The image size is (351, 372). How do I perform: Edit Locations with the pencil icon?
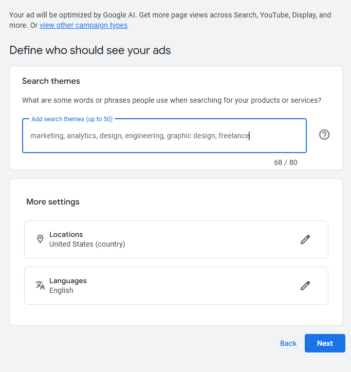tap(305, 239)
